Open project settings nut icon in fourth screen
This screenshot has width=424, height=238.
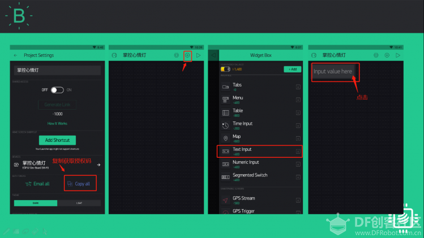[x=376, y=55]
